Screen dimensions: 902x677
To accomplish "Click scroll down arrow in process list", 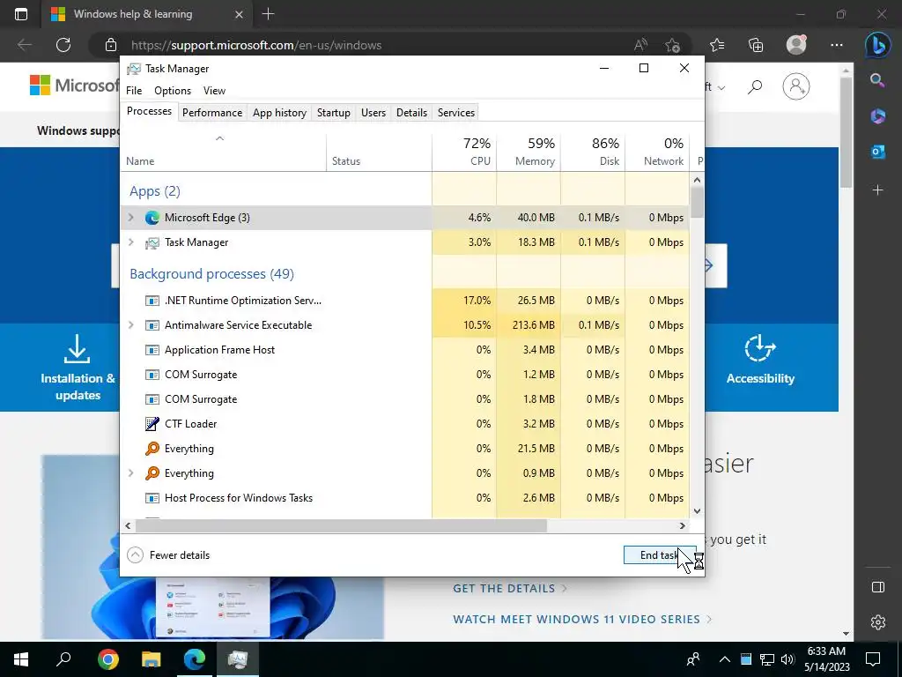I will 698,510.
